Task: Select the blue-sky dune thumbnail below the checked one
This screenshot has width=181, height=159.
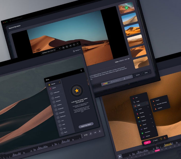Action: pos(129,19)
